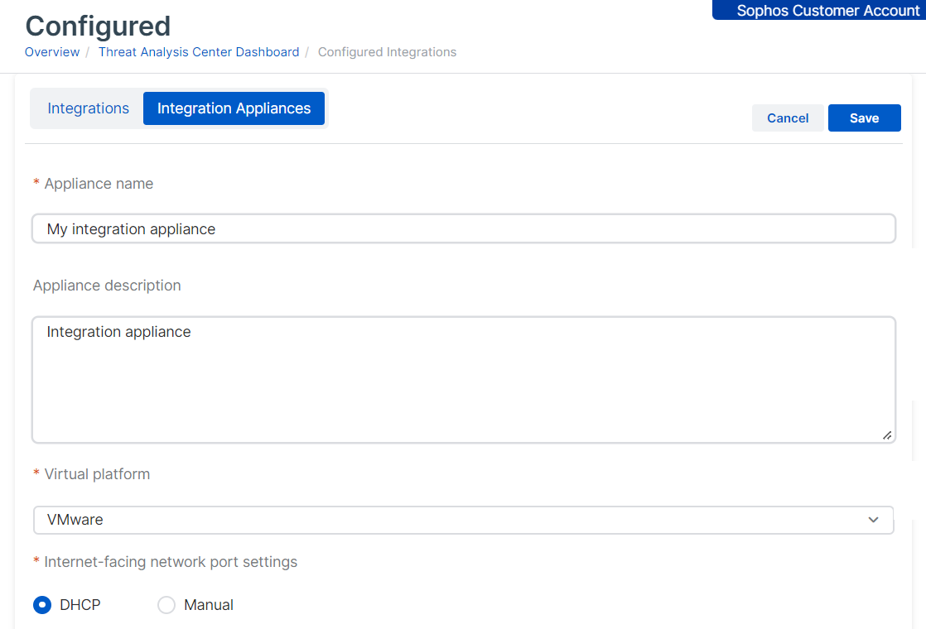Click the Configured Integrations breadcrumb text
This screenshot has height=629, width=926.
(x=387, y=52)
